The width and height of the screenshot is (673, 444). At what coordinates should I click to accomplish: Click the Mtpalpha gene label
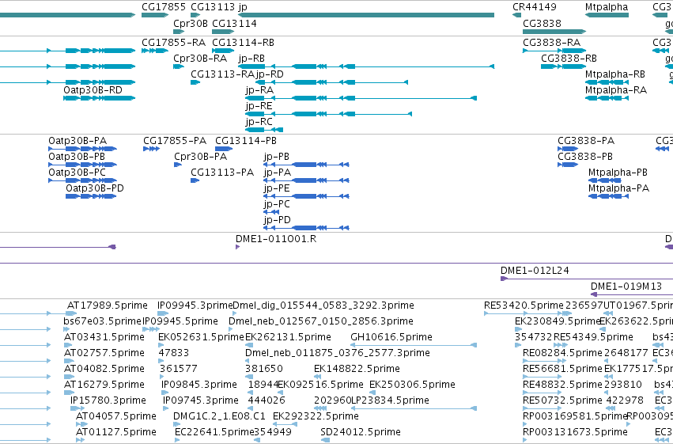click(606, 7)
